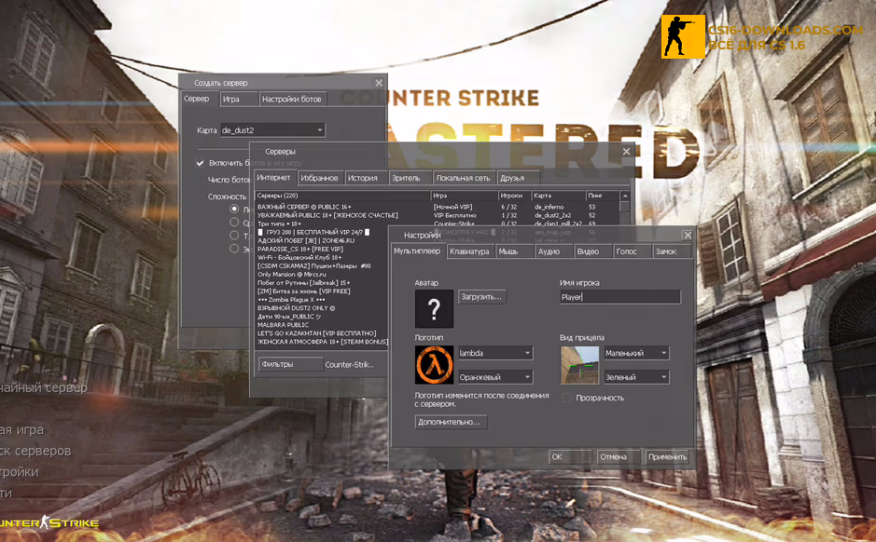876x542 pixels.
Task: Click the Имя игрока input field
Action: [x=620, y=297]
